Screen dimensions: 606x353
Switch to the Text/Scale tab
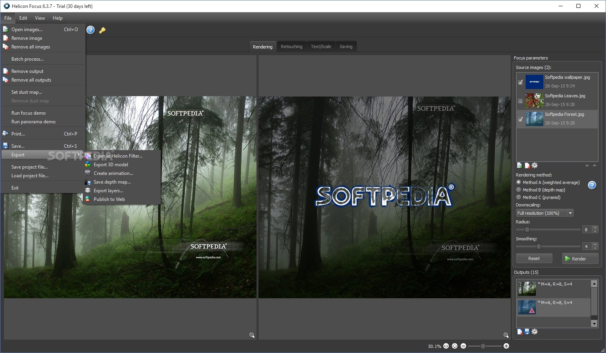click(321, 46)
